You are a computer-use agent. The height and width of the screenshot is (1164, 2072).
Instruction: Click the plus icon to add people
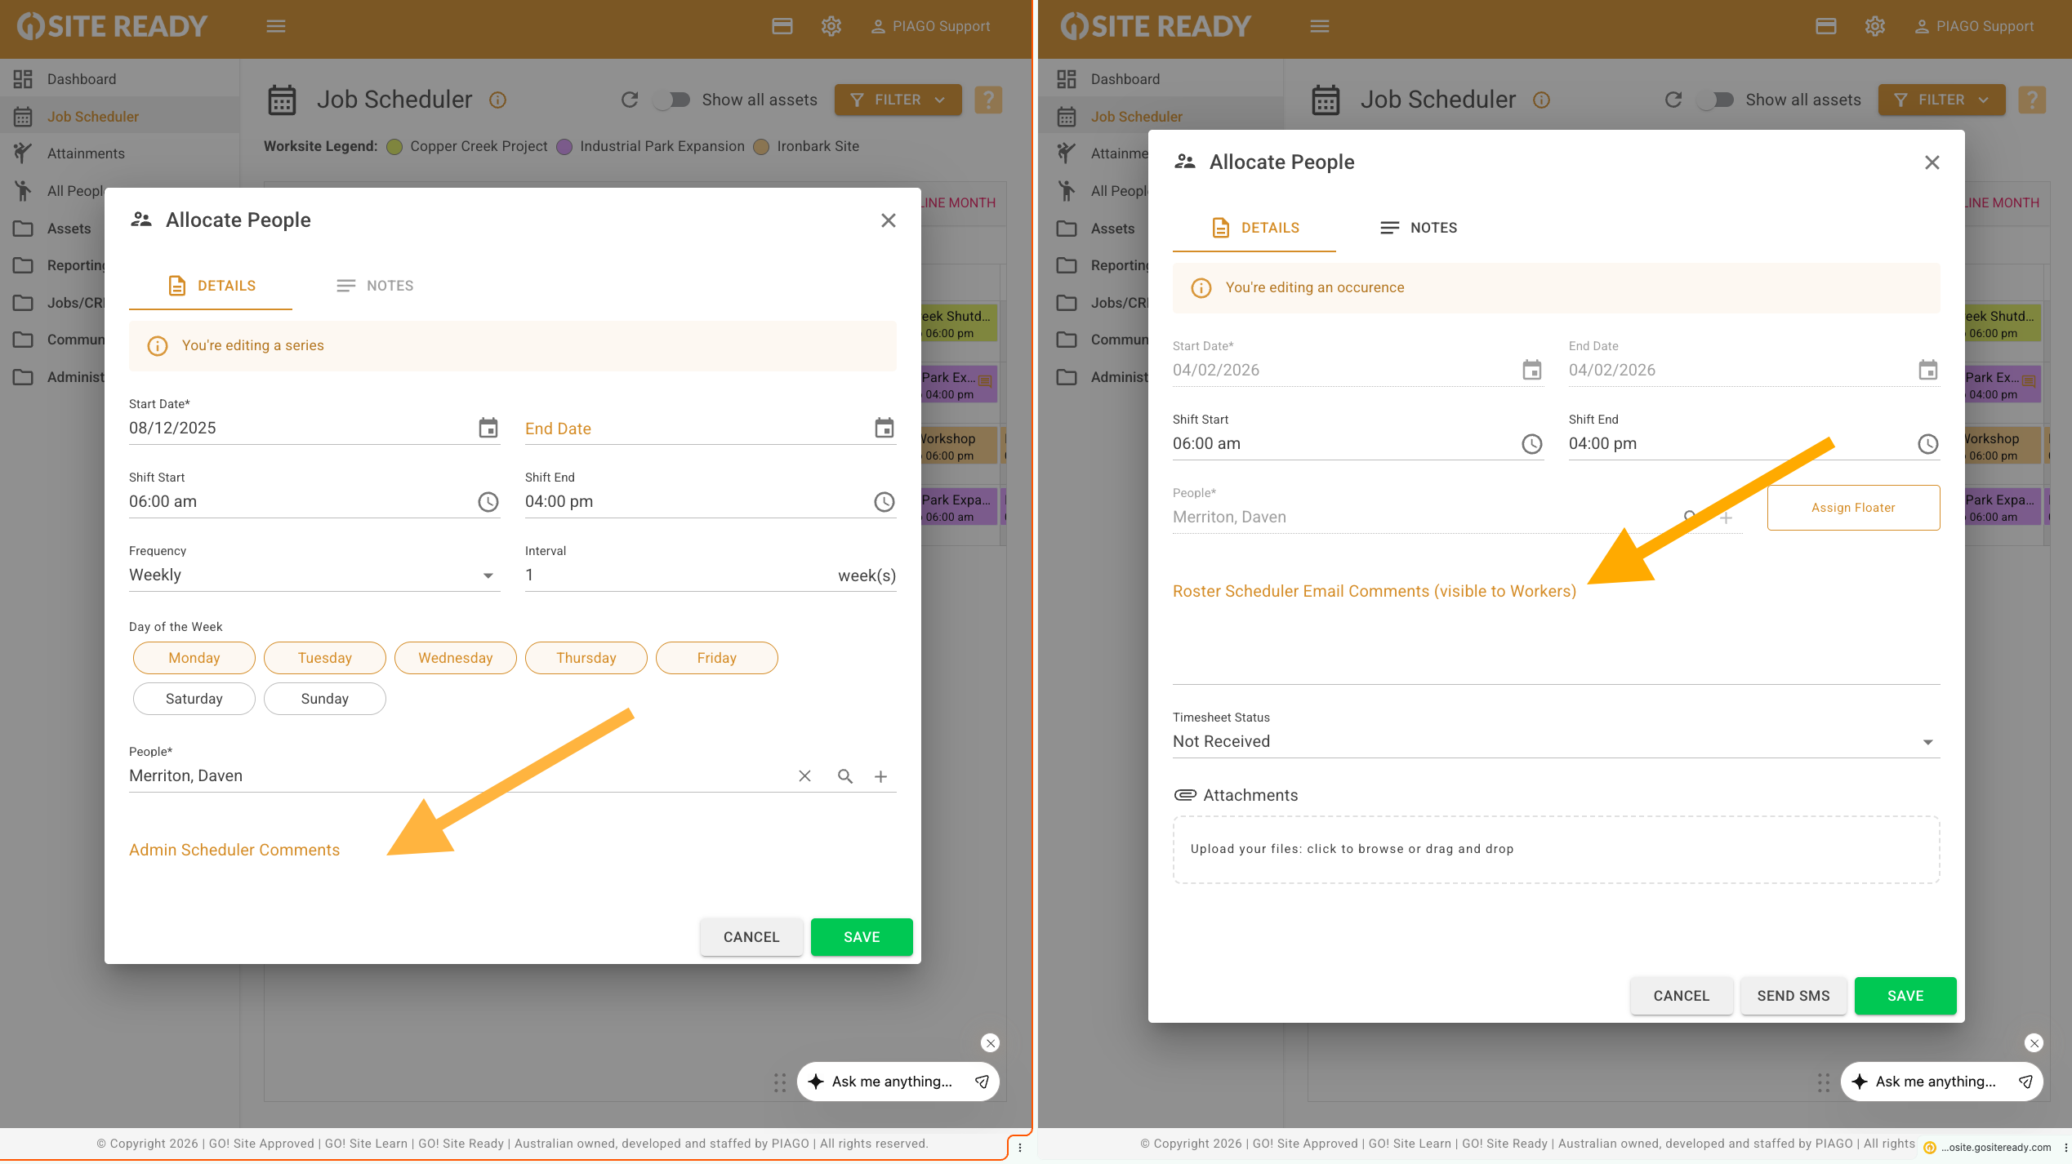point(880,776)
